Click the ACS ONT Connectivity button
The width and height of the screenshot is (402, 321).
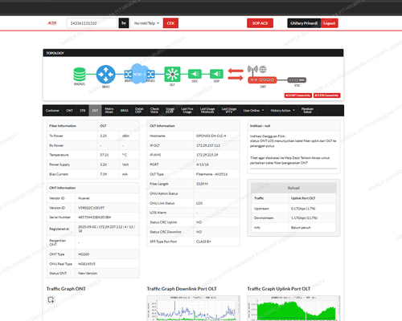pos(298,95)
